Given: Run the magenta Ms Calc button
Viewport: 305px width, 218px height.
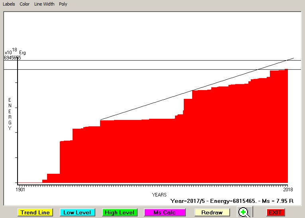Looking at the screenshot, I should coord(165,212).
